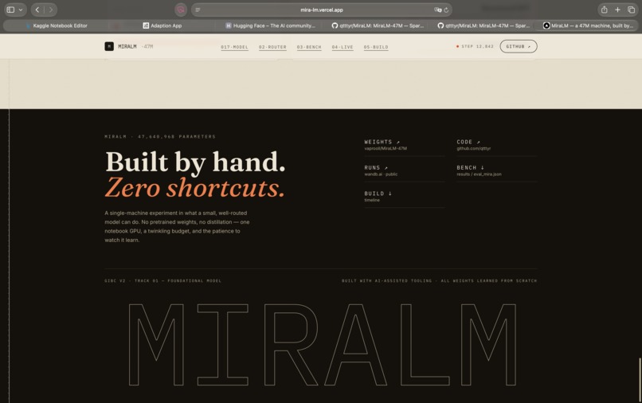Open the BENCH results link
The width and height of the screenshot is (642, 403).
tap(497, 170)
